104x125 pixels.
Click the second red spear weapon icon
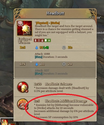point(39,40)
